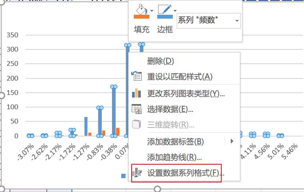Click the blue bar at -0.38%

pyautogui.click(x=113, y=111)
